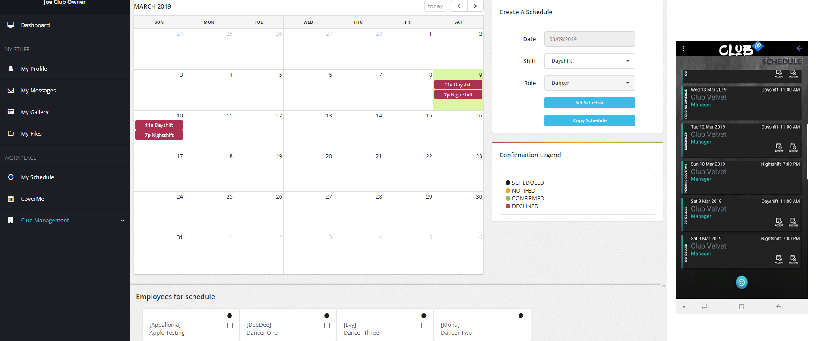Select the DeeDee Dancer One checkbox
This screenshot has width=816, height=341.
click(327, 326)
